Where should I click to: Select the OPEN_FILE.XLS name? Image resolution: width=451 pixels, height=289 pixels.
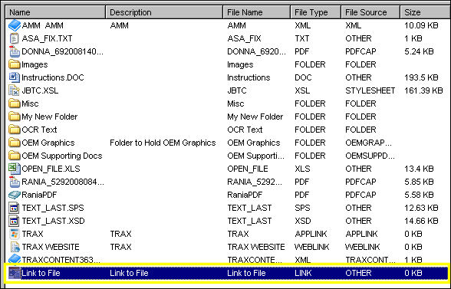(51, 169)
